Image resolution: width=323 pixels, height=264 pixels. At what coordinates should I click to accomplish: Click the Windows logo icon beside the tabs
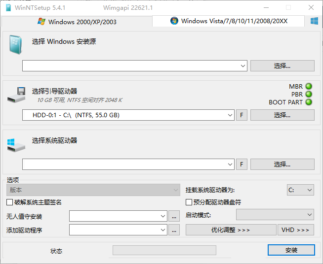(314, 21)
